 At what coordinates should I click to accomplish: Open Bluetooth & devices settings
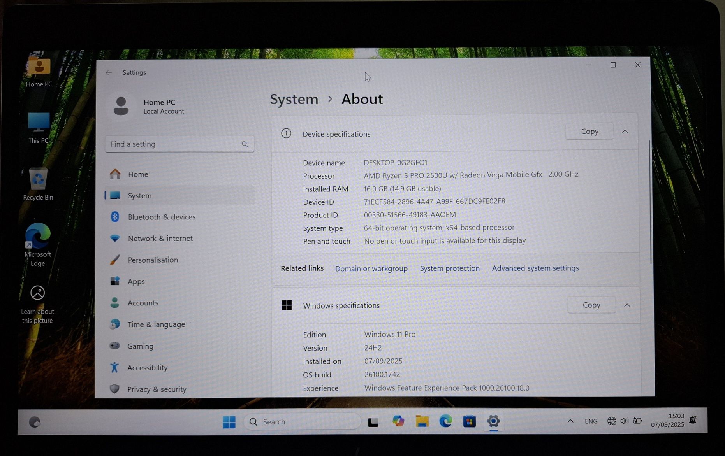[180, 217]
